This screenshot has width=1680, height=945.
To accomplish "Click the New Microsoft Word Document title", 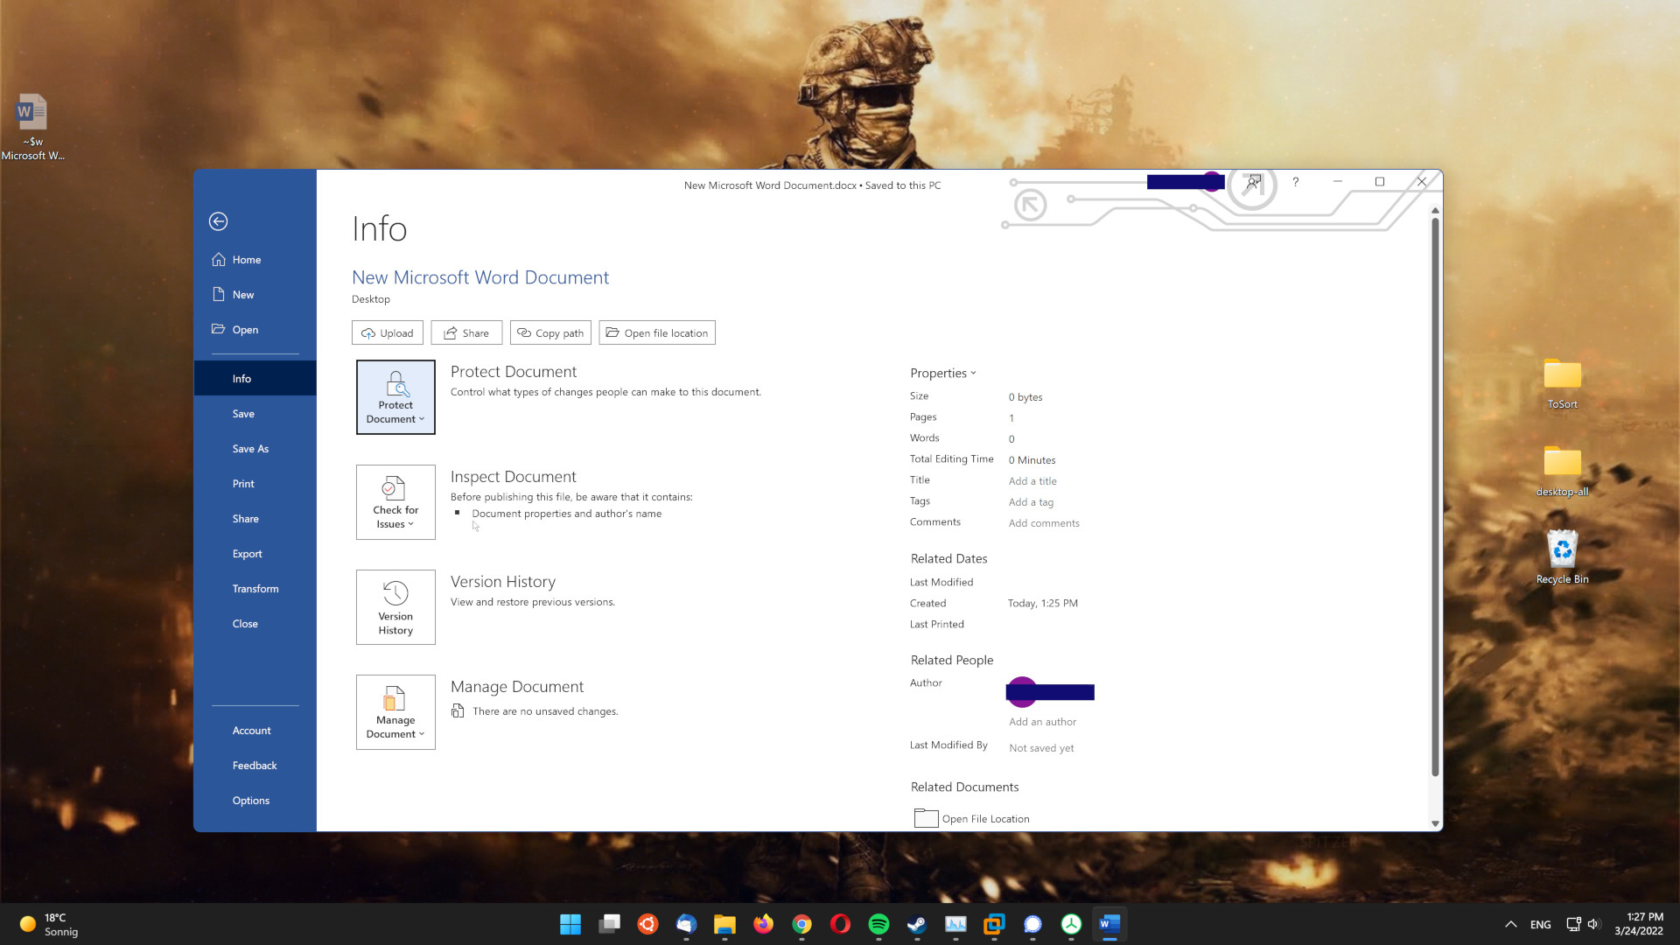I will [480, 277].
